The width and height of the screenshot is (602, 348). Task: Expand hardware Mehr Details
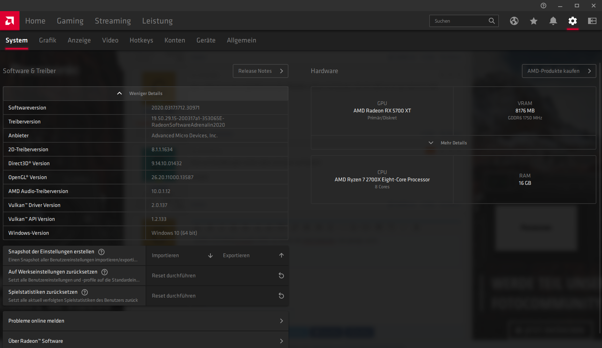point(453,143)
